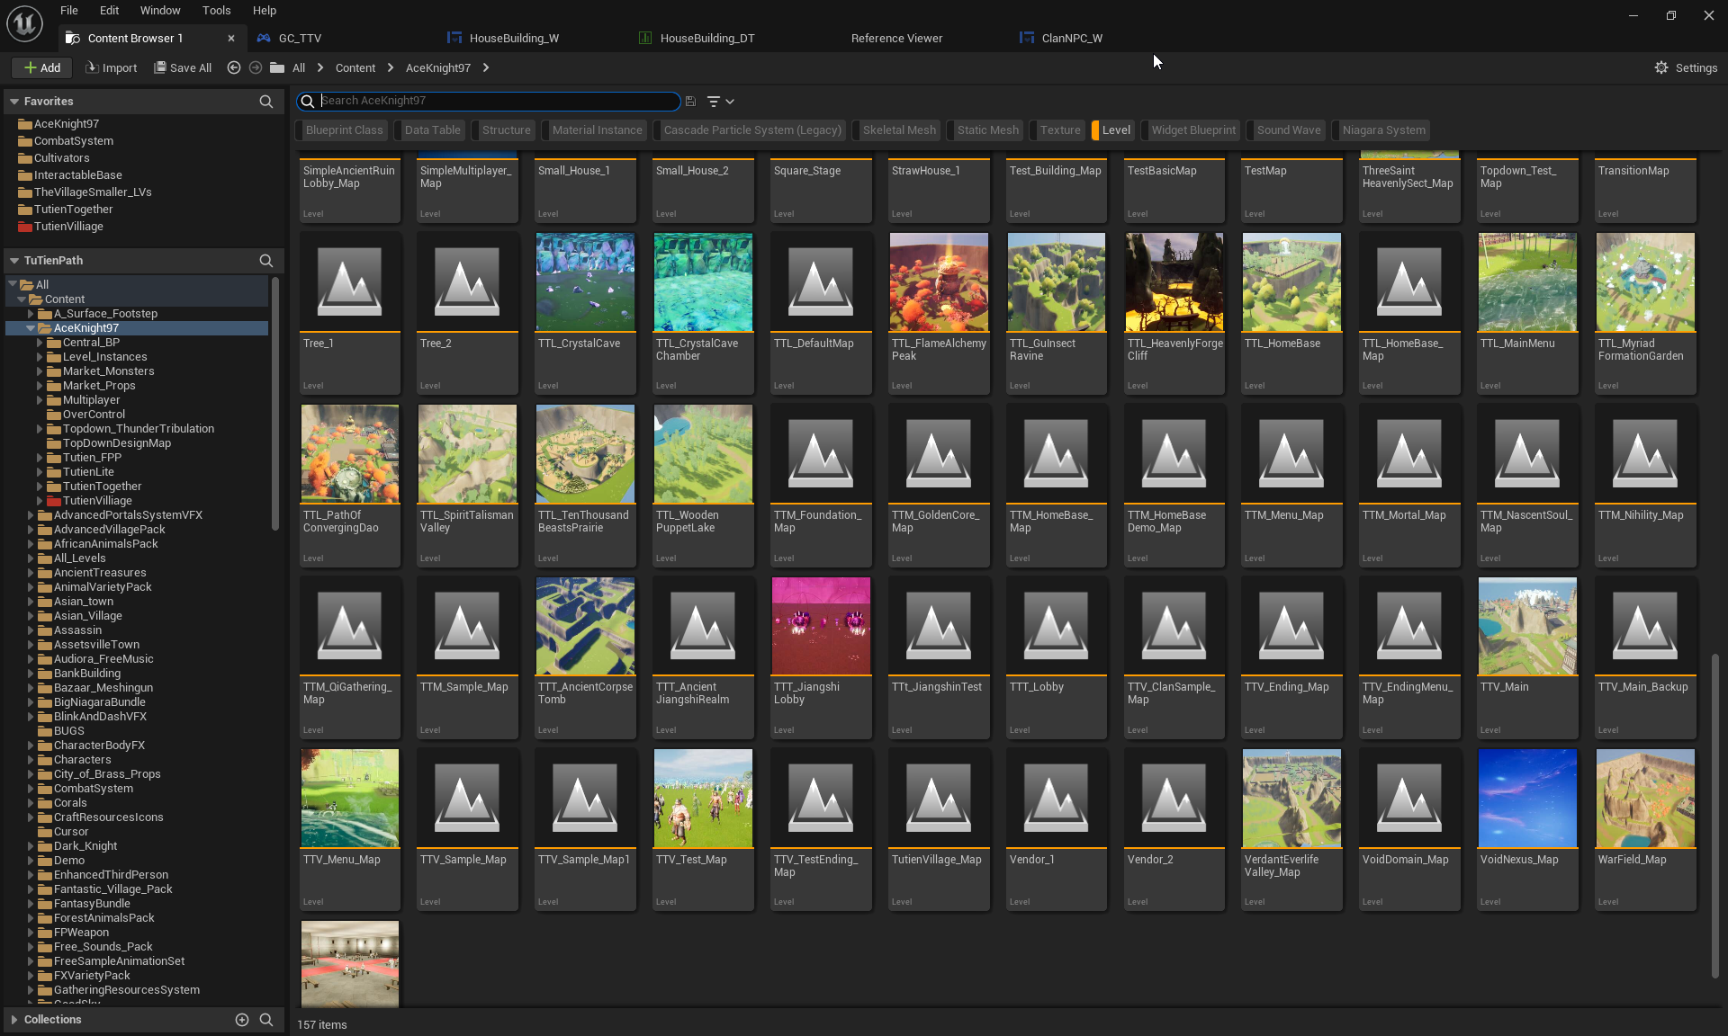Click the TuTienPath search magnifier icon
1728x1036 pixels.
pyautogui.click(x=265, y=261)
